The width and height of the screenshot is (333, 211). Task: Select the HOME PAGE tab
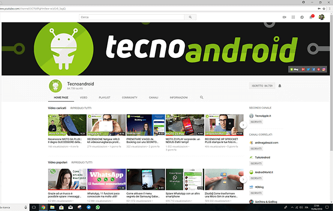[61, 97]
